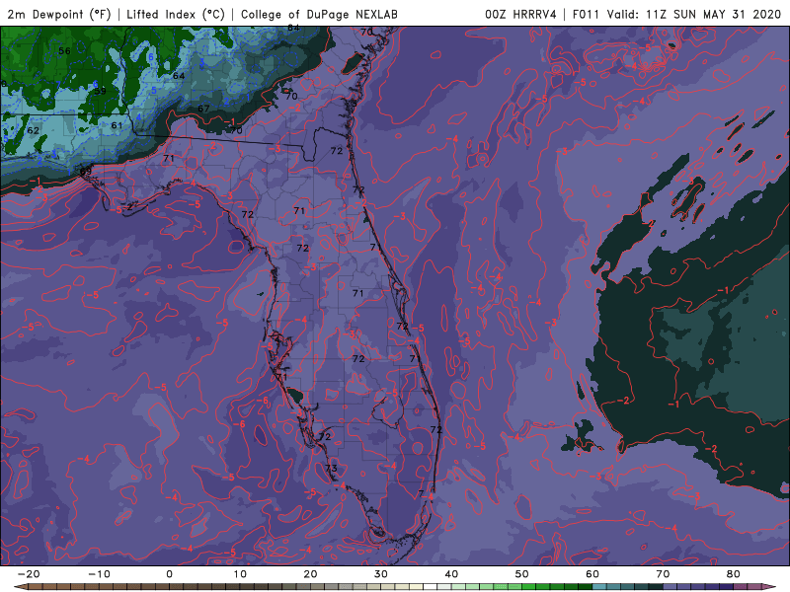The image size is (790, 592).
Task: Click the 62 dewpoint value on the map
Action: tap(34, 130)
